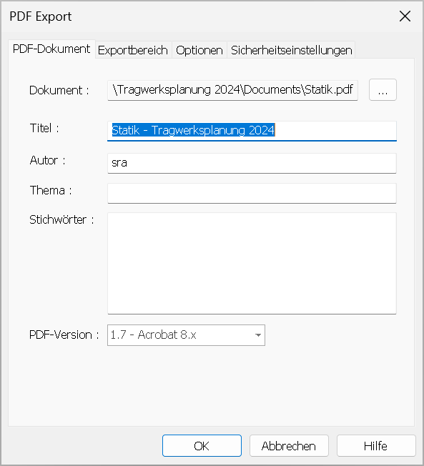Go to the Optionen tab
Screen dimensions: 424x466
(x=199, y=50)
